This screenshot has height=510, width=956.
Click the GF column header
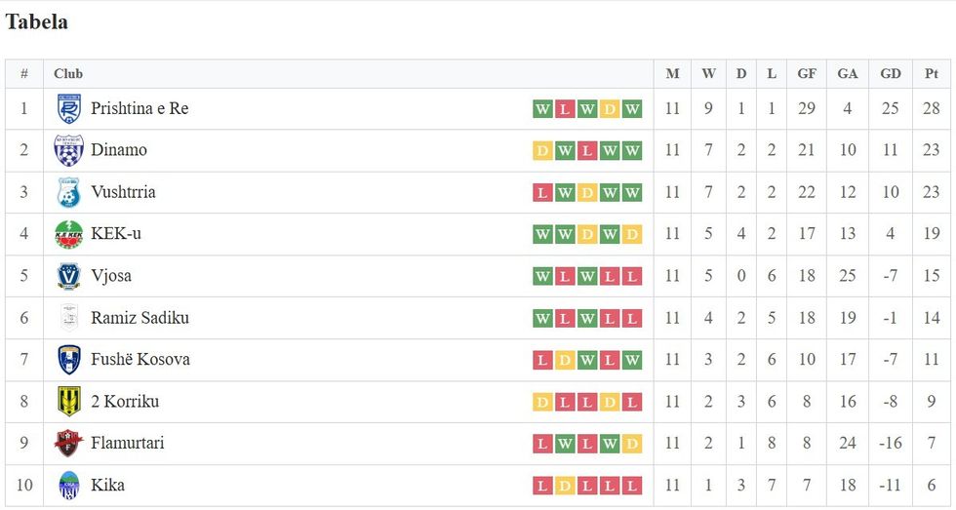click(x=807, y=74)
